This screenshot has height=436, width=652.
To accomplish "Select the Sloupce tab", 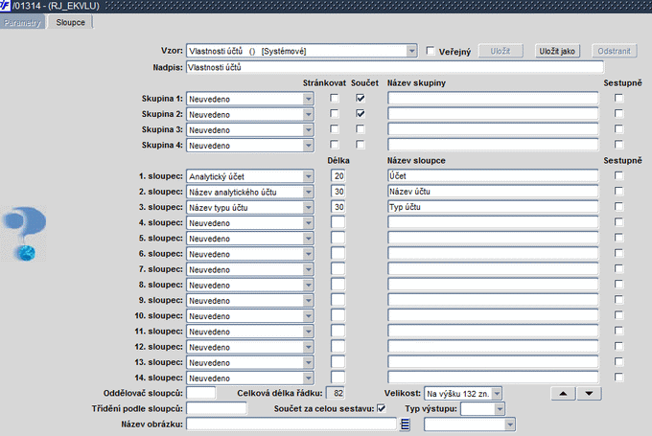I will point(70,22).
